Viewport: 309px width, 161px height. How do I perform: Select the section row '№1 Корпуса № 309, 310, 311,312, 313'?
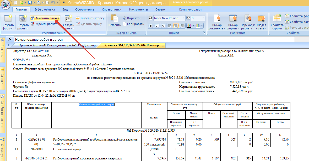tap(151, 130)
